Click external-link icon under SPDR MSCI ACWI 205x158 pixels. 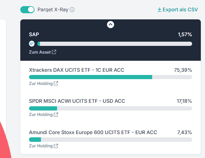point(56,114)
